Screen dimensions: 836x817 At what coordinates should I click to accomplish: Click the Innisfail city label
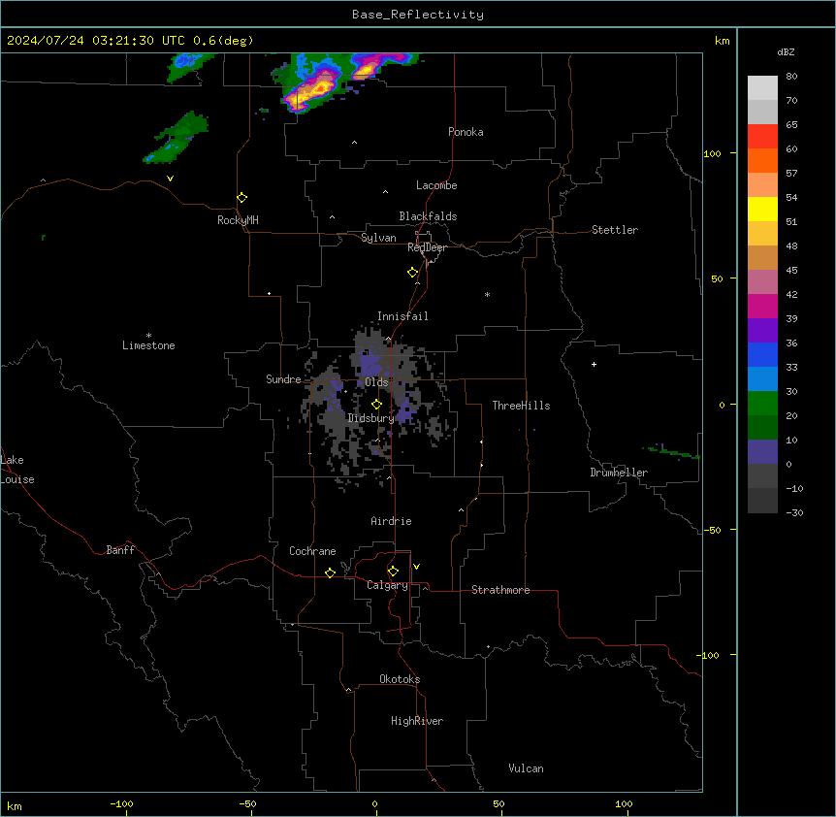point(402,316)
